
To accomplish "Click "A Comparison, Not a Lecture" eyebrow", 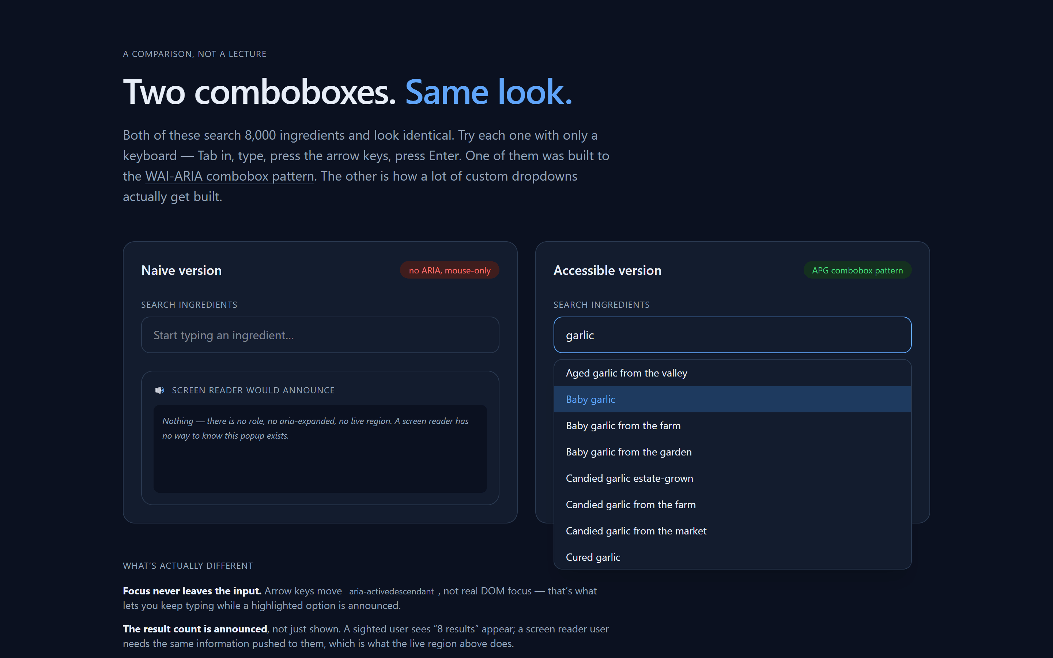I will pos(195,54).
